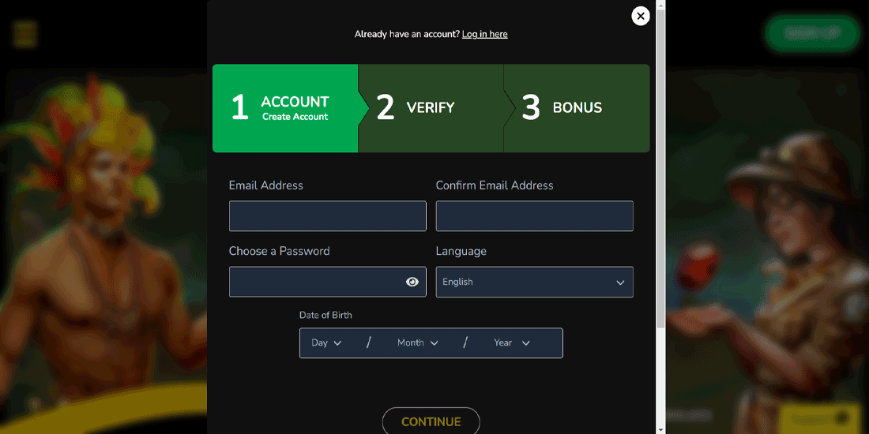
Task: Select the Account step tab
Action: [x=285, y=108]
